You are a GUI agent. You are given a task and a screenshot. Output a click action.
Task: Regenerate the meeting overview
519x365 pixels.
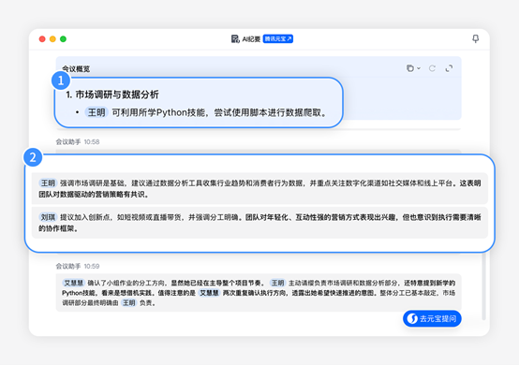(x=432, y=68)
